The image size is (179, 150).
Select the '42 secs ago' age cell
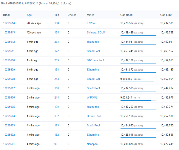(34, 33)
